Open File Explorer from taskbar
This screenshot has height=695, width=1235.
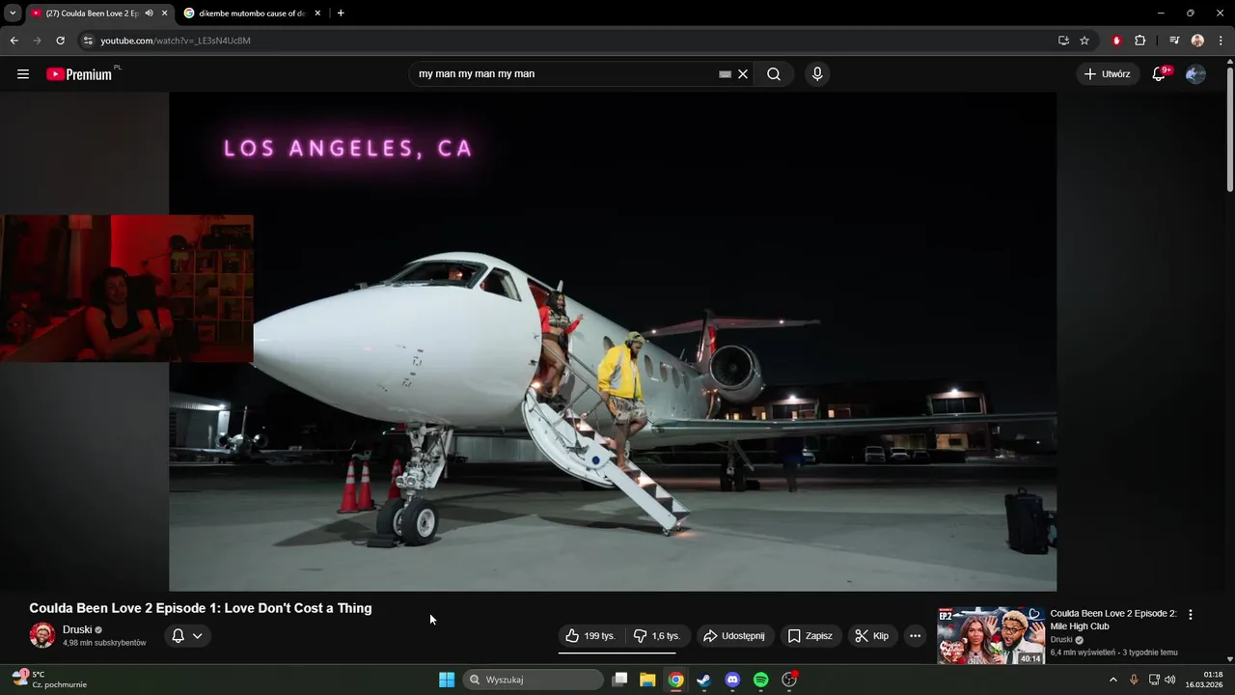647,680
